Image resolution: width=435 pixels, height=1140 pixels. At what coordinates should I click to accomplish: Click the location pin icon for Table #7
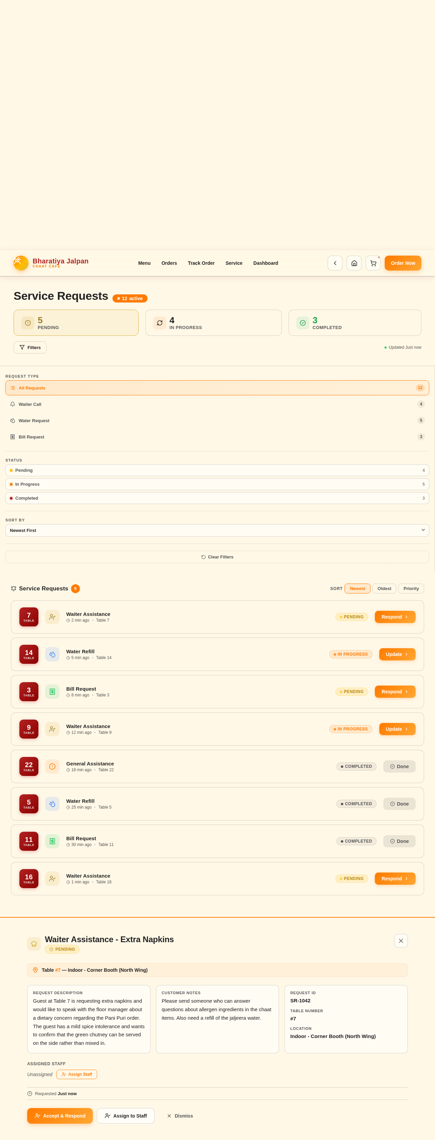35,970
